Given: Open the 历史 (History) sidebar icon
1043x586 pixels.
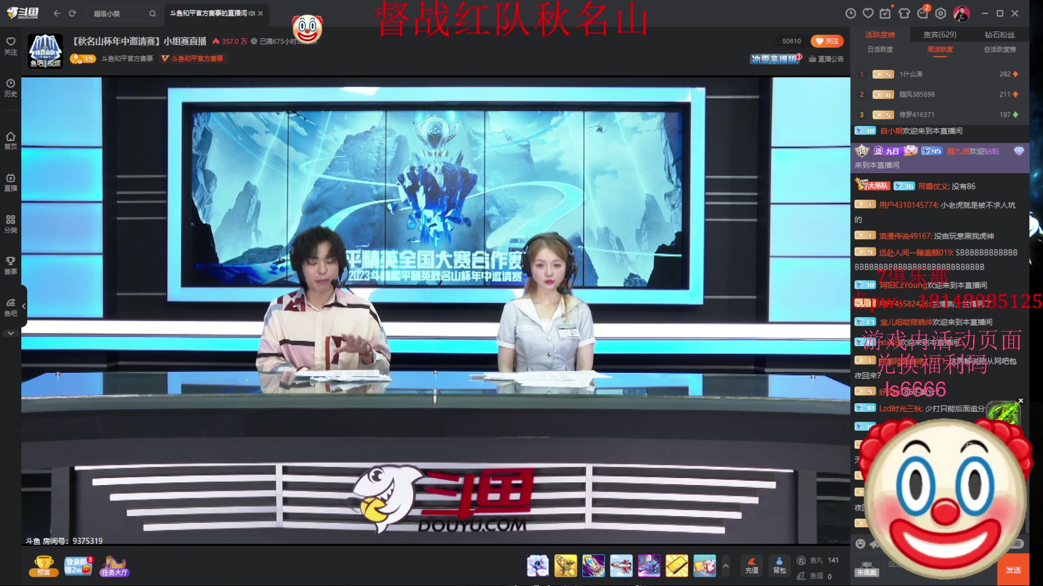Looking at the screenshot, I should [10, 88].
